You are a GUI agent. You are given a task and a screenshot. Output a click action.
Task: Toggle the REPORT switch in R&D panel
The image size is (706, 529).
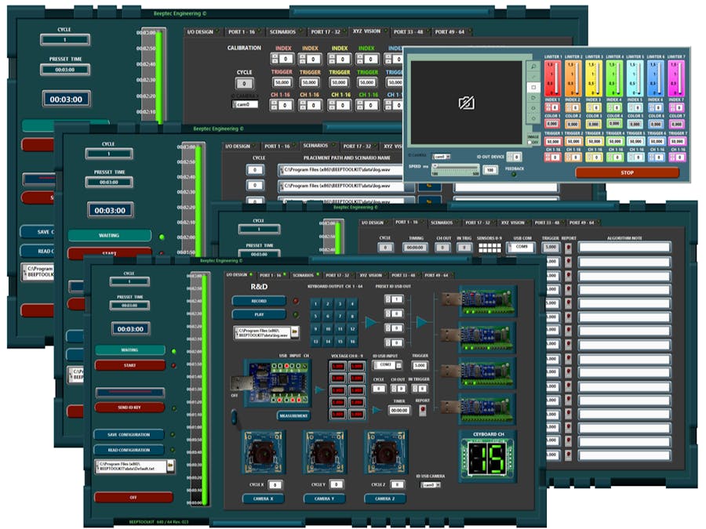pyautogui.click(x=422, y=410)
